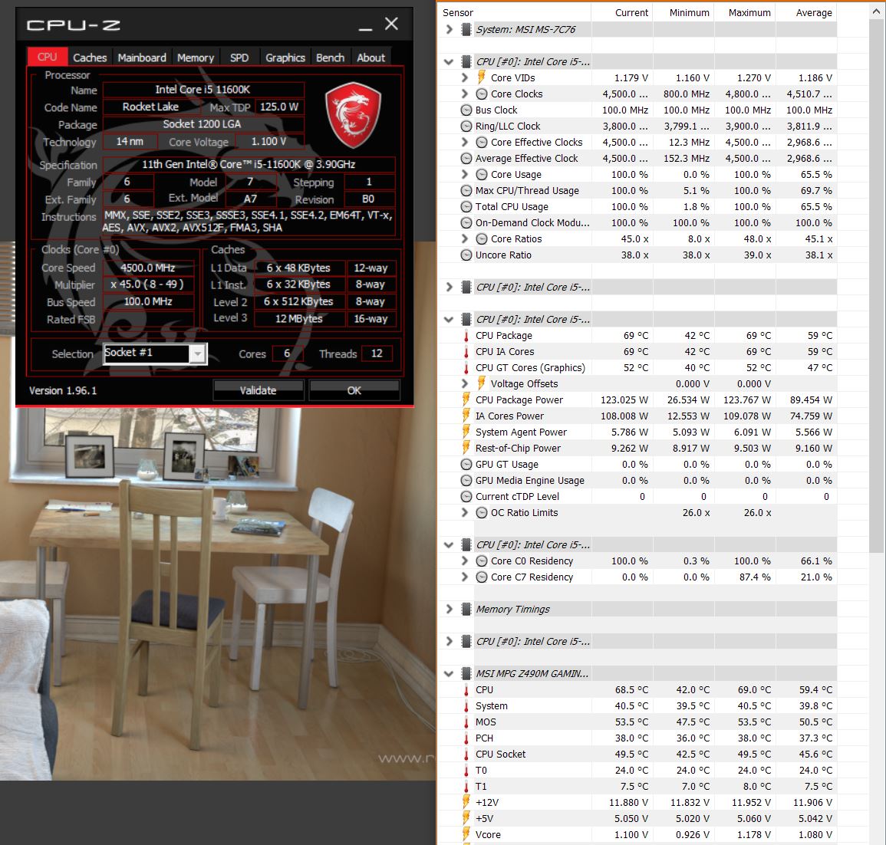Expand the Core C7 Residency row
Viewport: 886px width, 845px height.
tap(464, 577)
